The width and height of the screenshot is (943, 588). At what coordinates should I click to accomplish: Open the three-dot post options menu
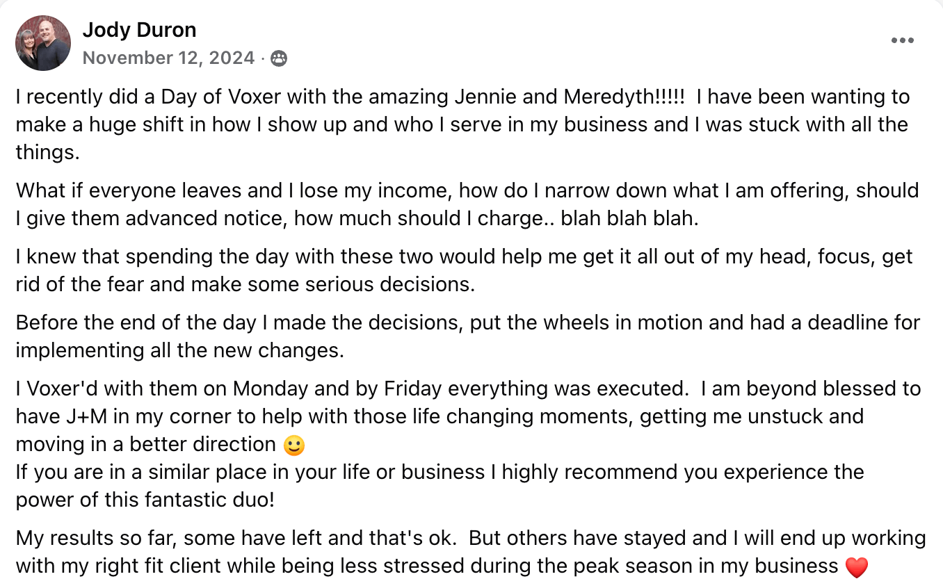pyautogui.click(x=902, y=40)
